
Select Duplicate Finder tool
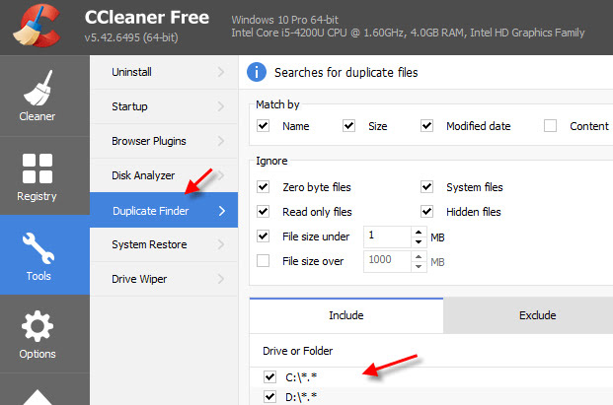pyautogui.click(x=164, y=210)
